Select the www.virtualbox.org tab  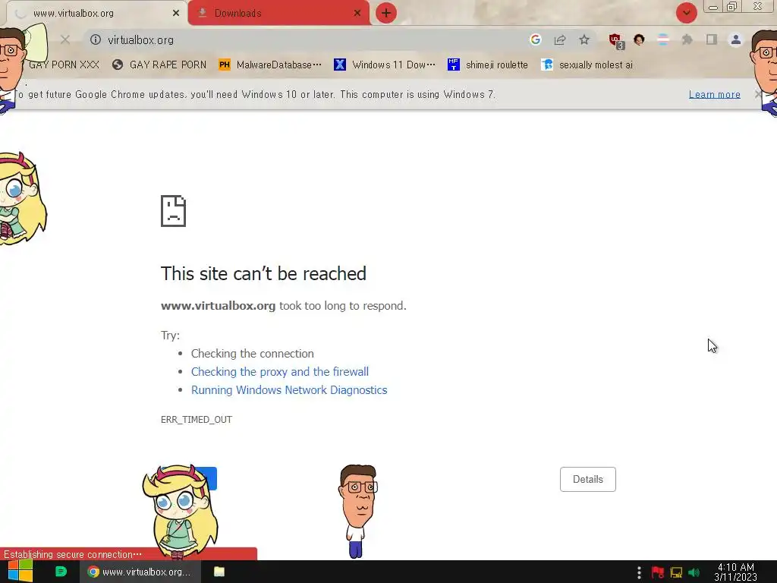(96, 13)
